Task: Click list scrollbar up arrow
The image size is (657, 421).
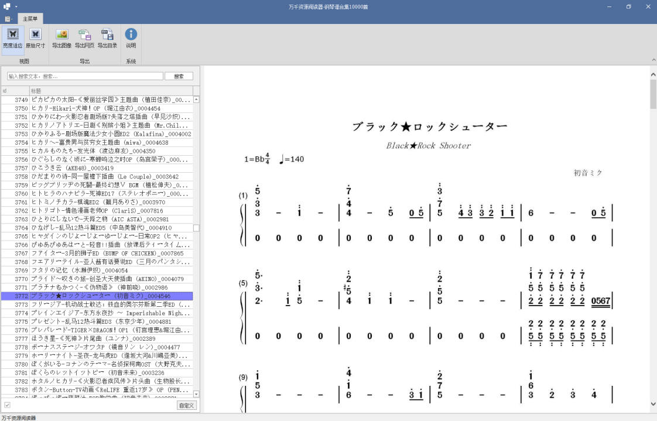Action: (x=196, y=100)
